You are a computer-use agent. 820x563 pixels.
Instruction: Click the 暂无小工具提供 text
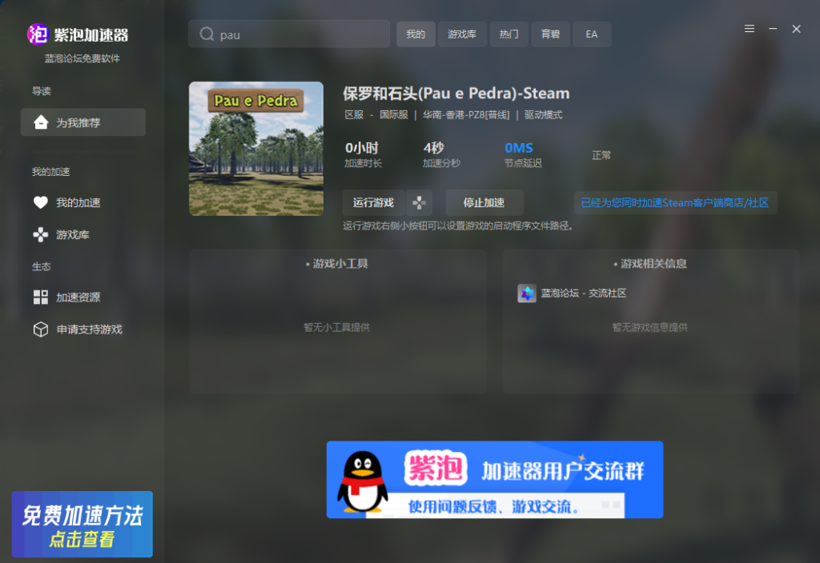[337, 327]
